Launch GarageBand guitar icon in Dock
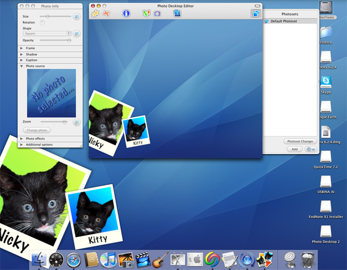 tap(160, 259)
